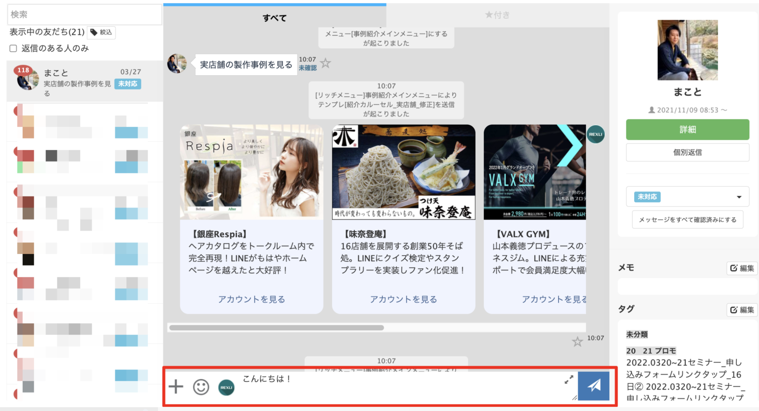Screen dimensions: 759x411
Task: Click the 味奈登庵 soba card image
Action: click(x=403, y=172)
